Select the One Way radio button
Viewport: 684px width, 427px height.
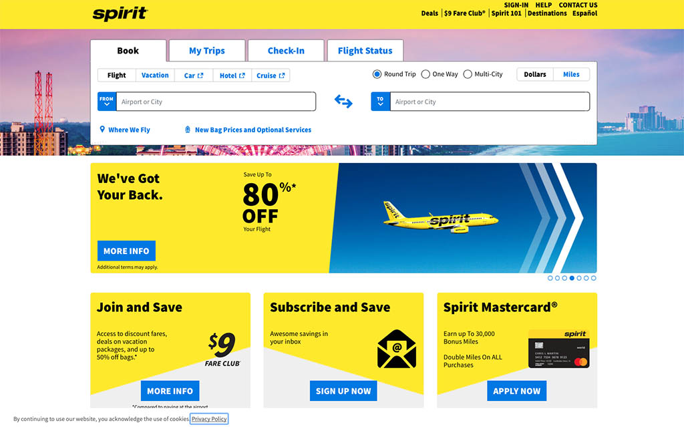[425, 74]
